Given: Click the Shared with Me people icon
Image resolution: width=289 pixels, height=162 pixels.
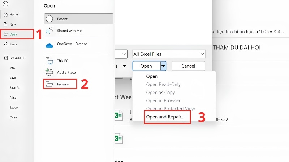Looking at the screenshot, I should coord(49,31).
